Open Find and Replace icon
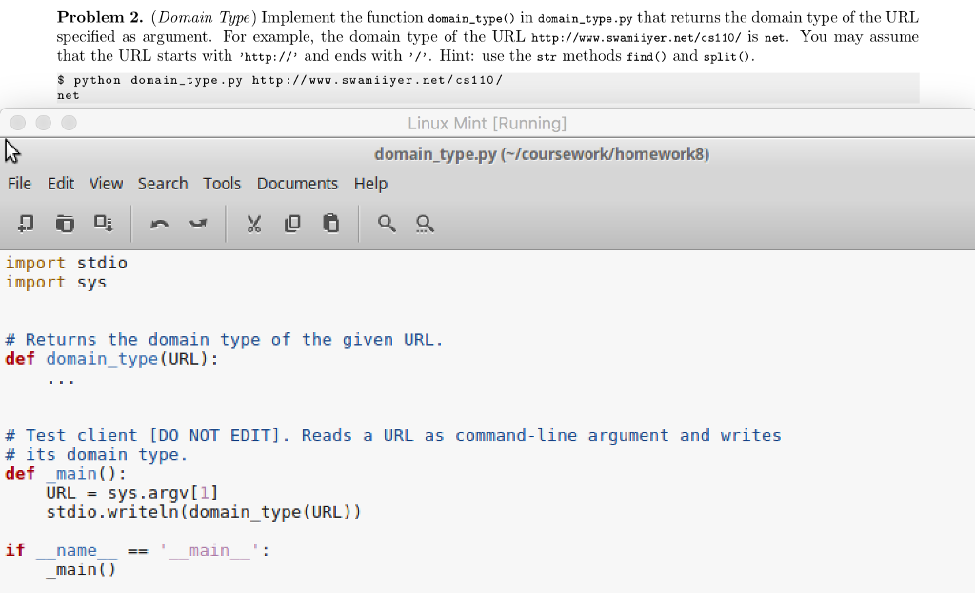 click(x=425, y=223)
